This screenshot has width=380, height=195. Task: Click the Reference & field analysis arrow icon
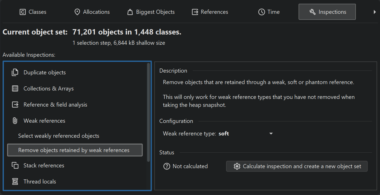pyautogui.click(x=15, y=105)
